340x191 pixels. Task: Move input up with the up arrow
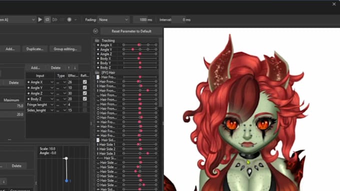click(68, 68)
